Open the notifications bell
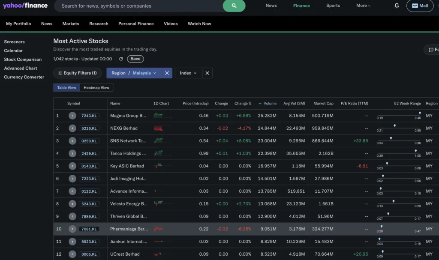Viewport: 439px width, 260px height. (397, 6)
